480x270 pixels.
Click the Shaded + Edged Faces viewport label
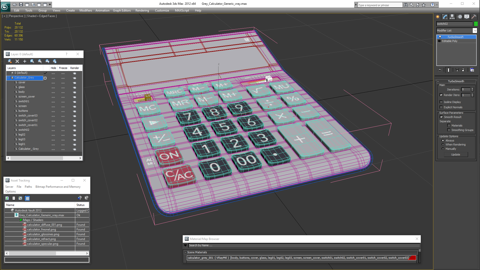[x=41, y=16]
